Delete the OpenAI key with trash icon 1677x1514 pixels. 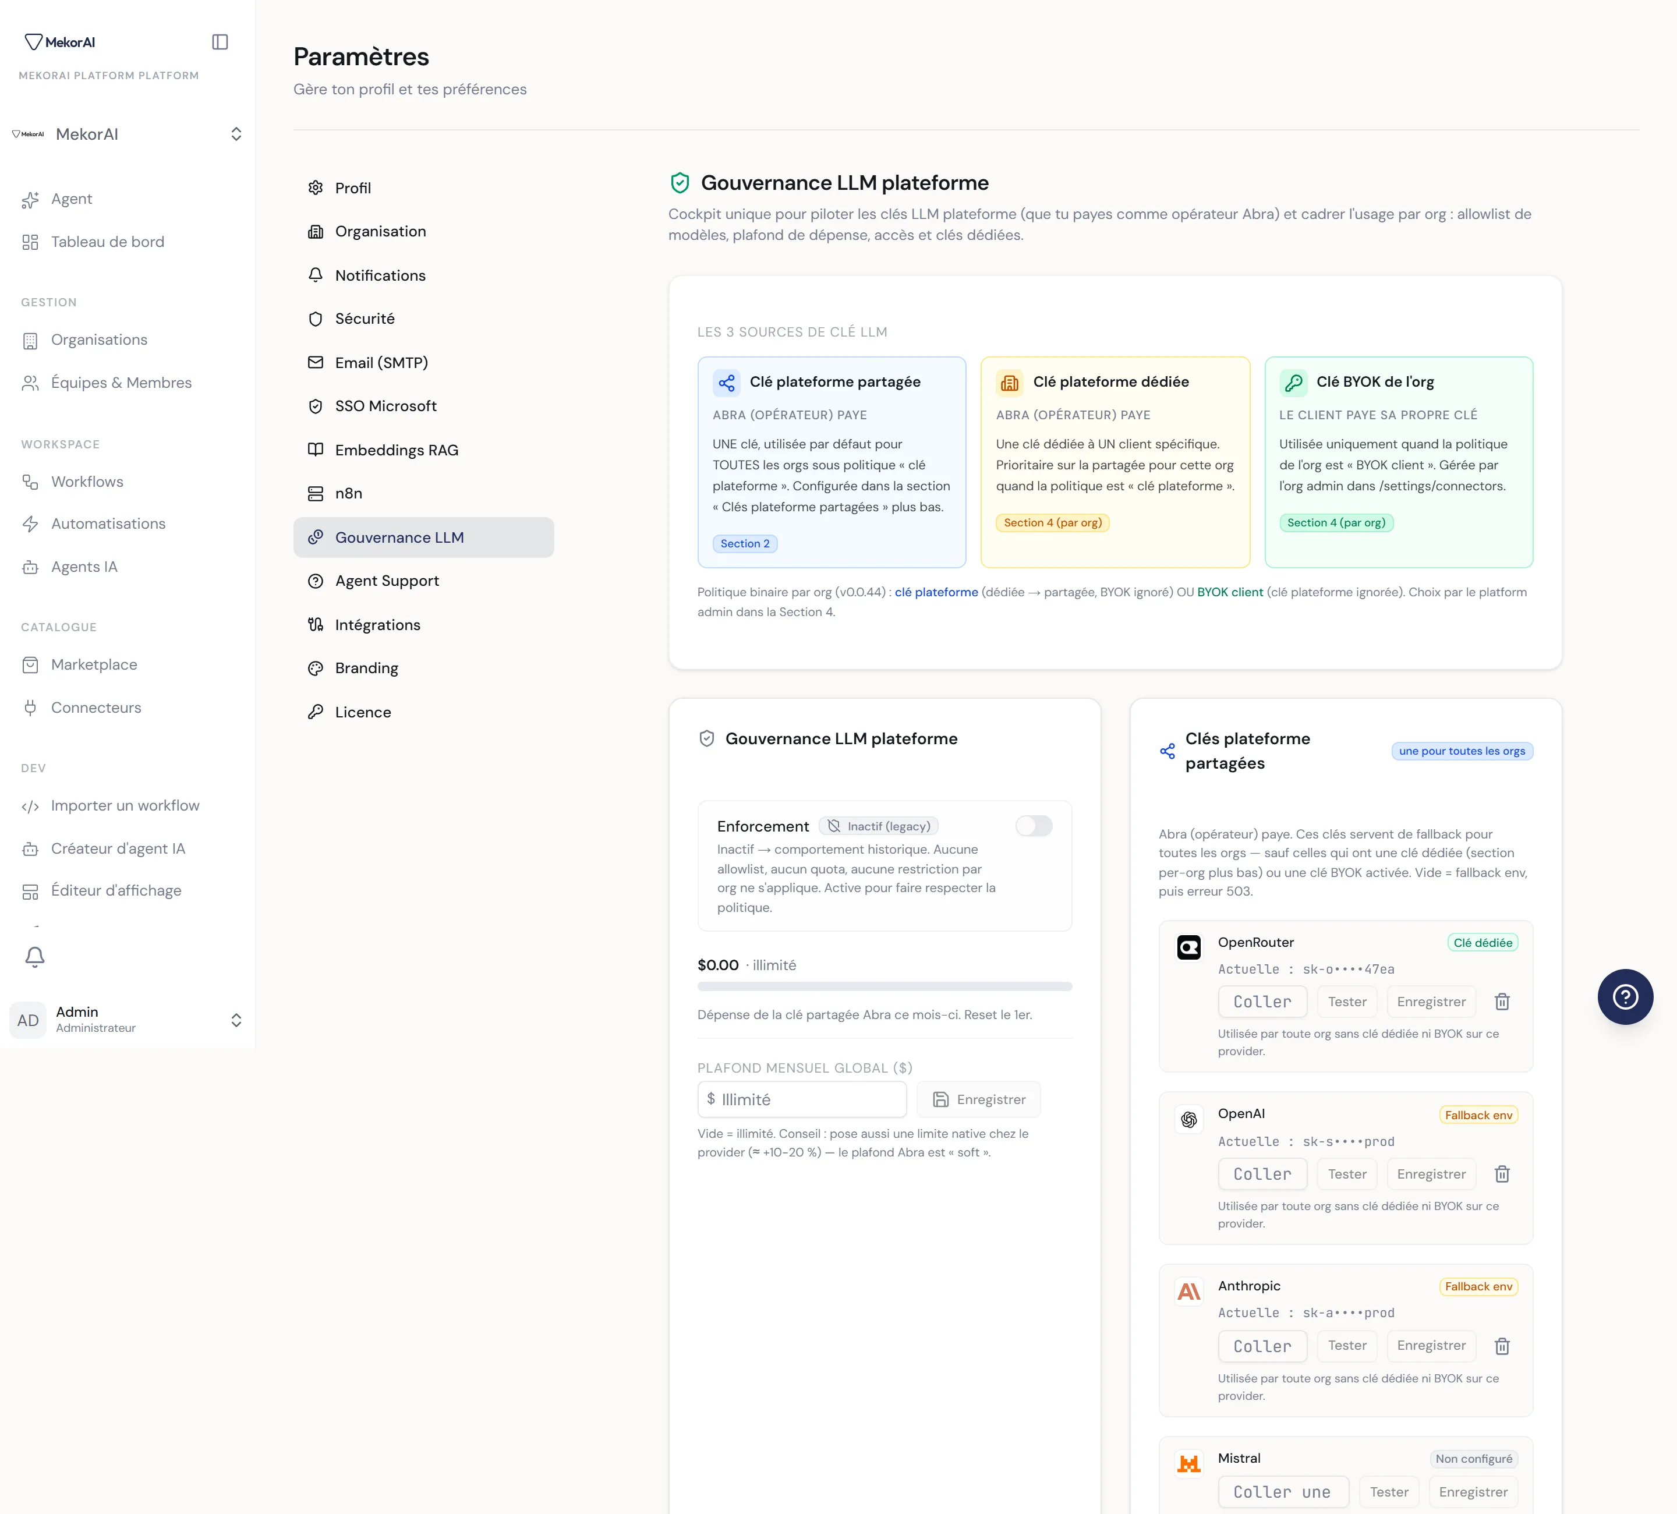coord(1502,1174)
